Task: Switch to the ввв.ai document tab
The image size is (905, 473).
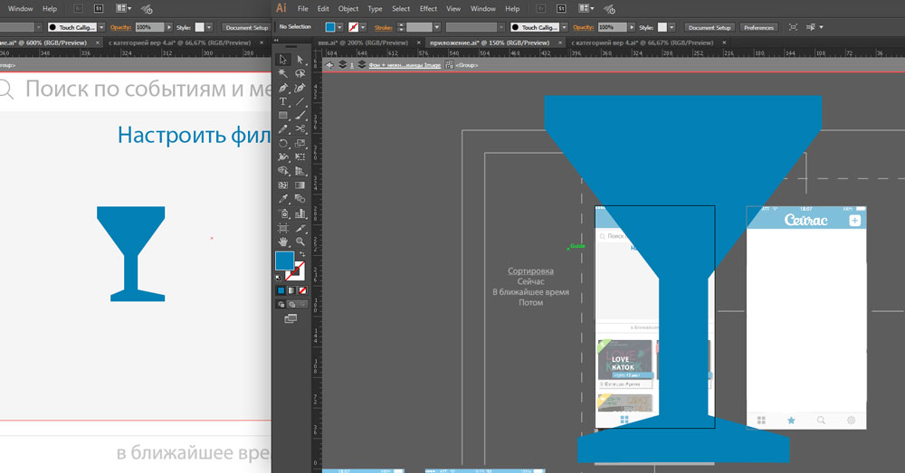Action: coord(363,43)
